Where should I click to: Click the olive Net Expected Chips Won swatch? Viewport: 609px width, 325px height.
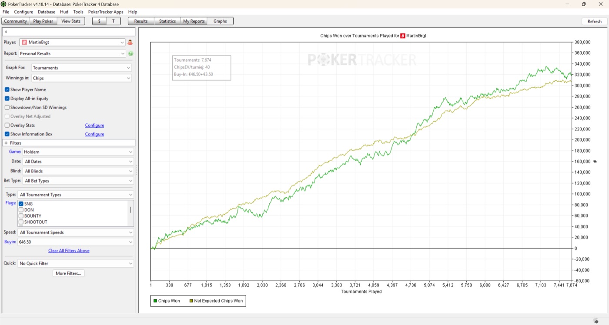pyautogui.click(x=191, y=301)
